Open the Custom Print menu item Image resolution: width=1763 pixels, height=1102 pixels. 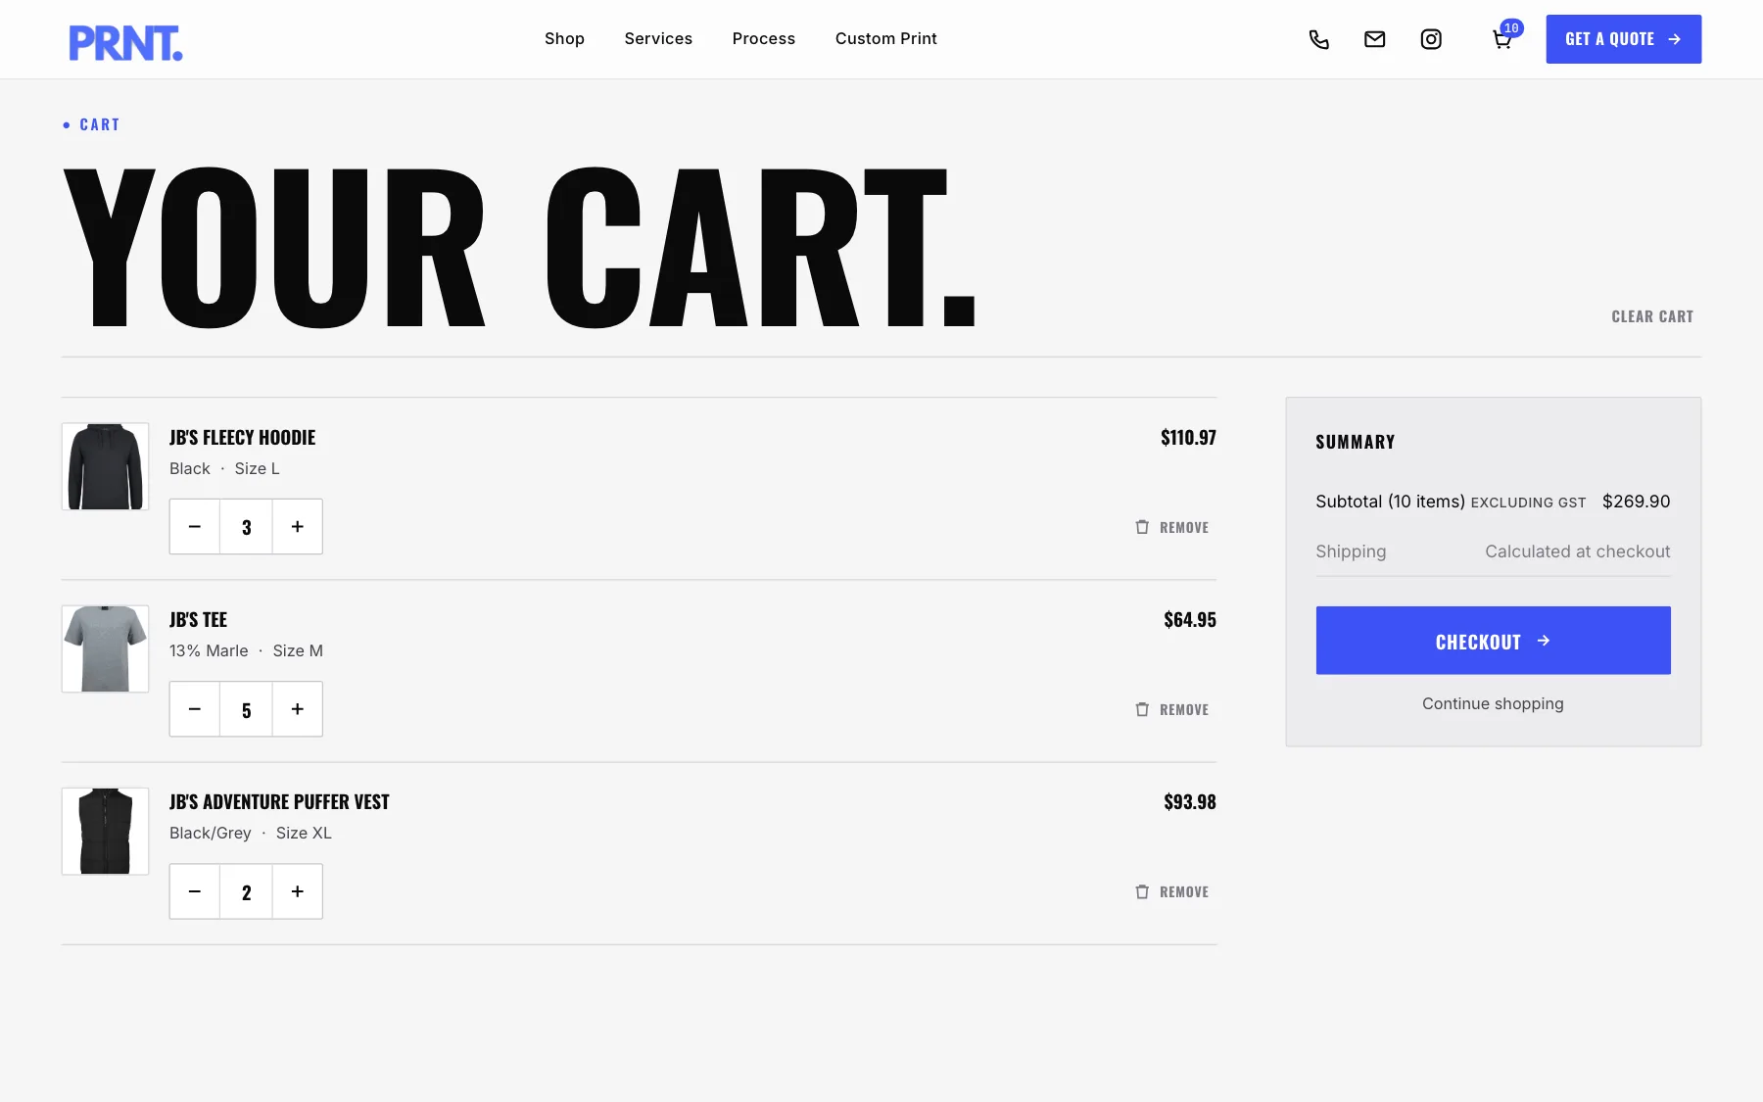click(x=886, y=38)
